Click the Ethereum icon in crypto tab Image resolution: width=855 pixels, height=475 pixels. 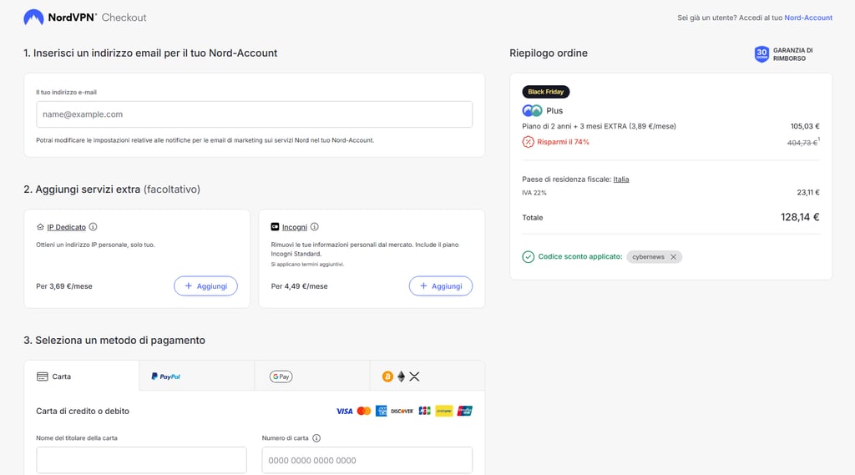401,376
